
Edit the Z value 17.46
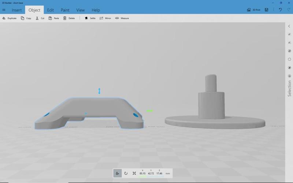coord(159,173)
